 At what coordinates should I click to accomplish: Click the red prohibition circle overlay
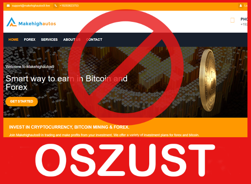(126, 67)
